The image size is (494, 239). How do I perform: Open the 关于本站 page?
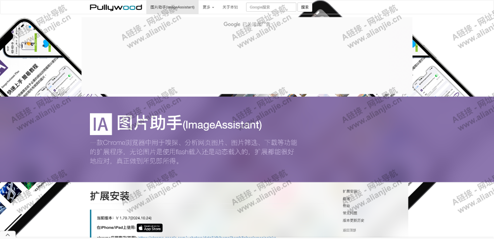pos(230,7)
